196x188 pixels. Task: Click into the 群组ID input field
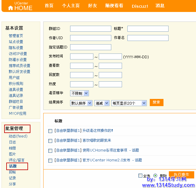[x=90, y=29]
